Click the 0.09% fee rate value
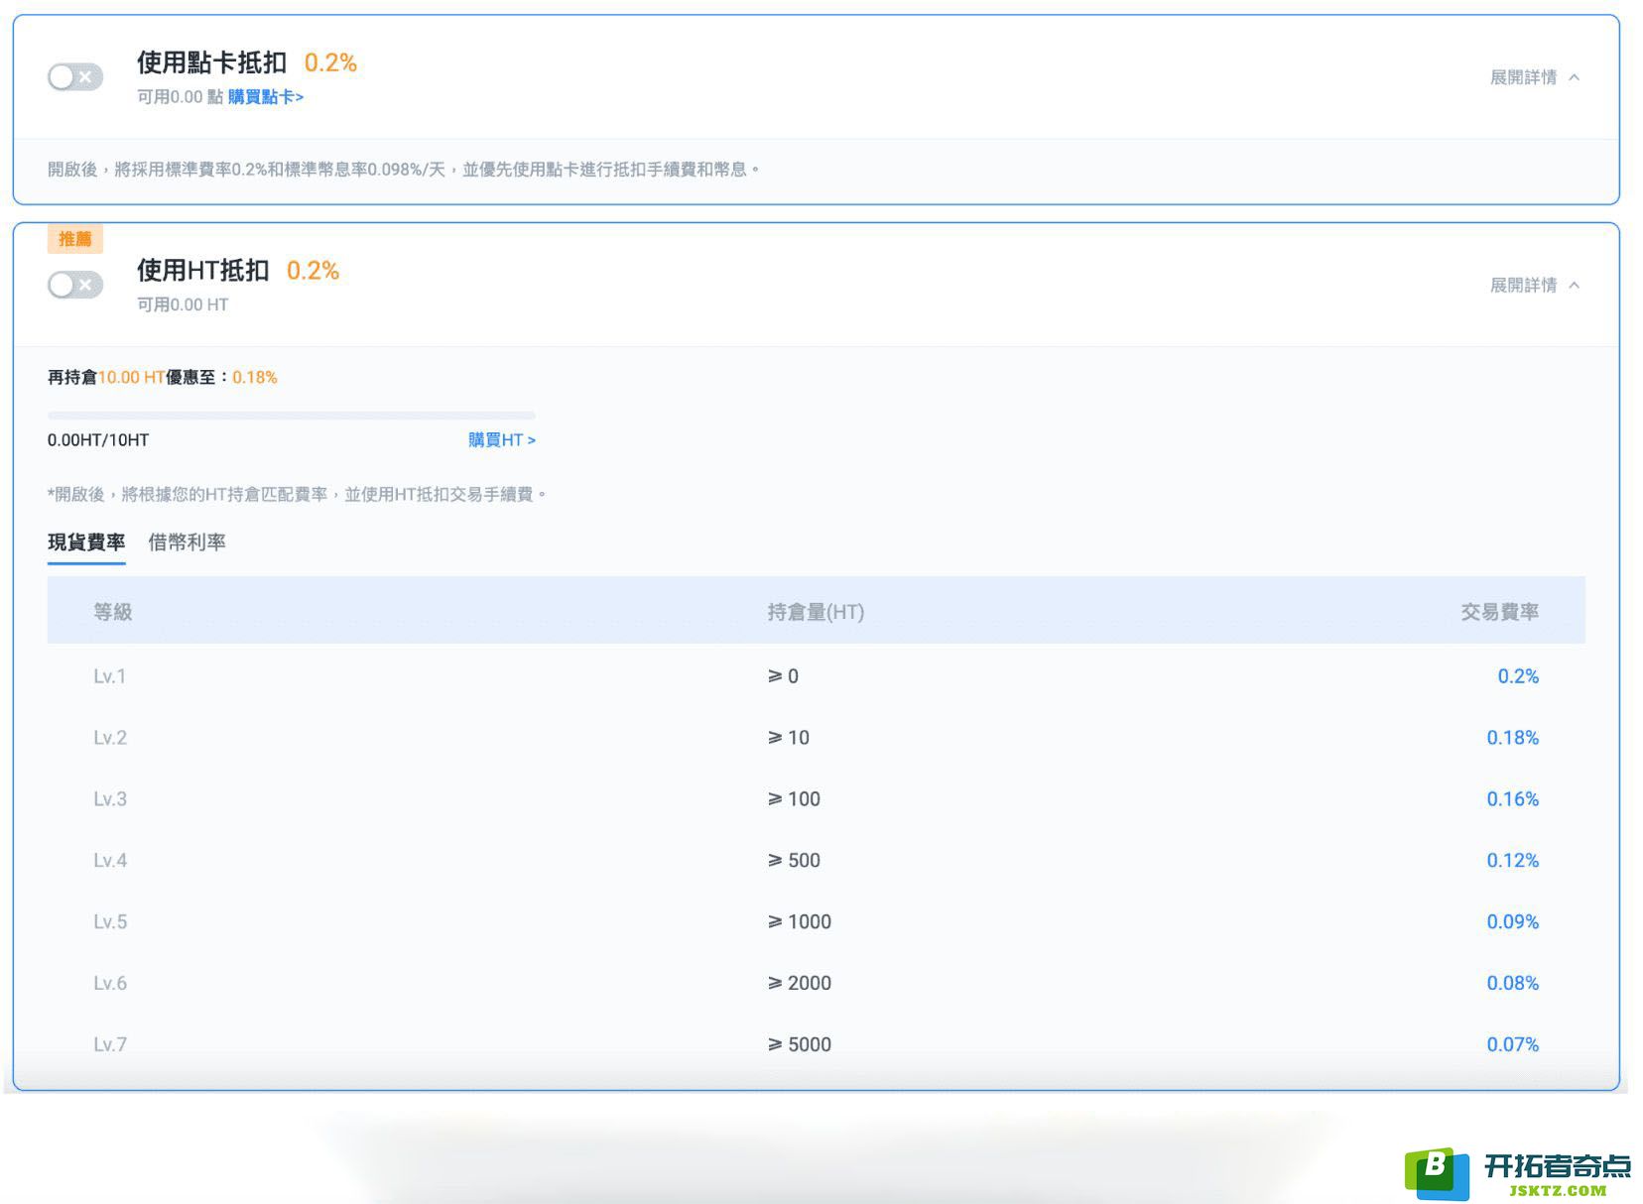Image resolution: width=1643 pixels, height=1204 pixels. pyautogui.click(x=1512, y=922)
